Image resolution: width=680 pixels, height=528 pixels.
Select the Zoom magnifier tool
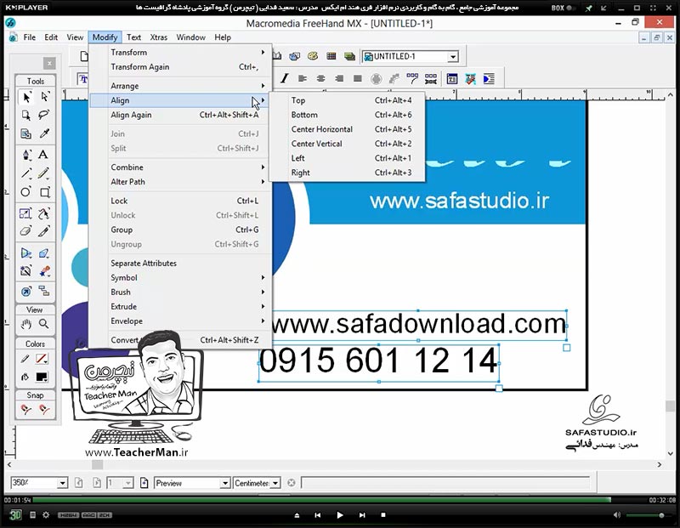[x=44, y=324]
